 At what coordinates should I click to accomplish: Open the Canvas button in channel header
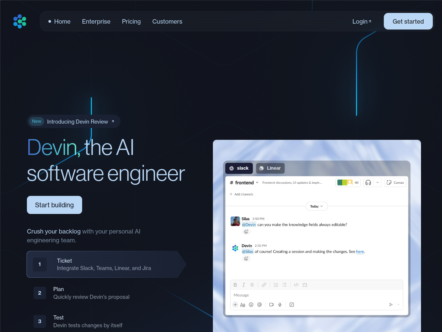point(395,183)
